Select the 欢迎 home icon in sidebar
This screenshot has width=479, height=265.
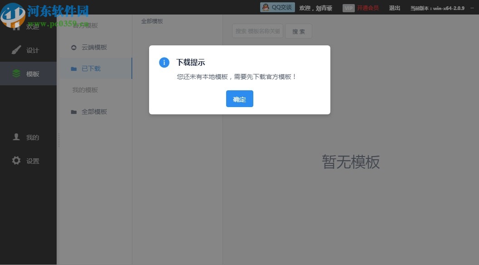pos(16,26)
